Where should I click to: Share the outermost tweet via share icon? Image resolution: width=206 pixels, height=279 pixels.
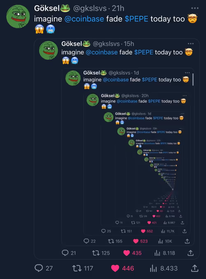point(194,268)
